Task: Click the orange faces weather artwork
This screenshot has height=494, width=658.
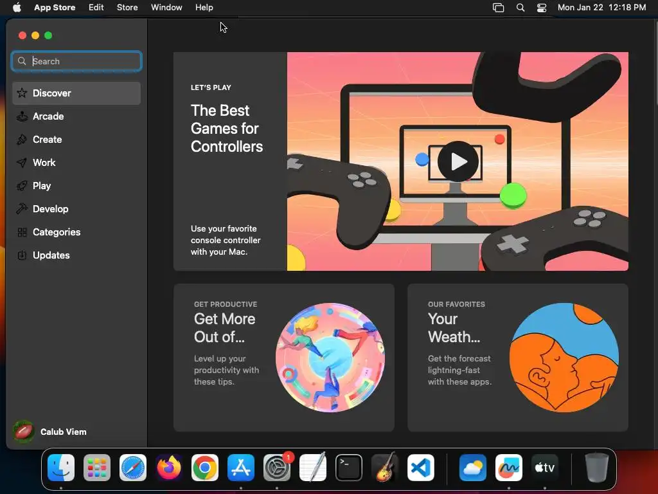Action: (564, 358)
